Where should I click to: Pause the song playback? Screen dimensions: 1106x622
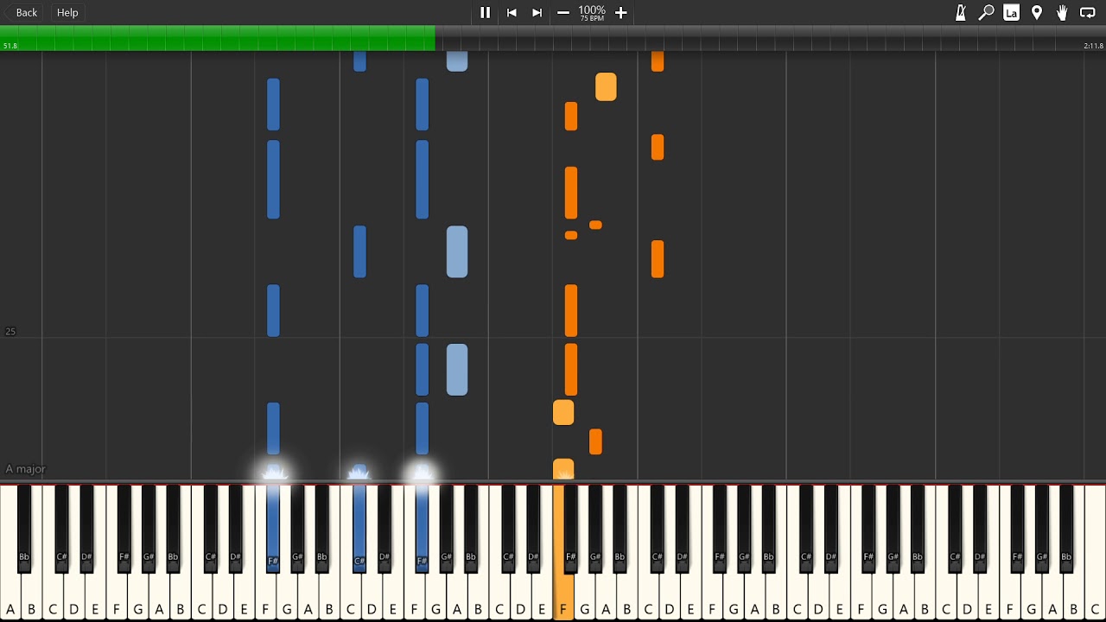(x=485, y=13)
